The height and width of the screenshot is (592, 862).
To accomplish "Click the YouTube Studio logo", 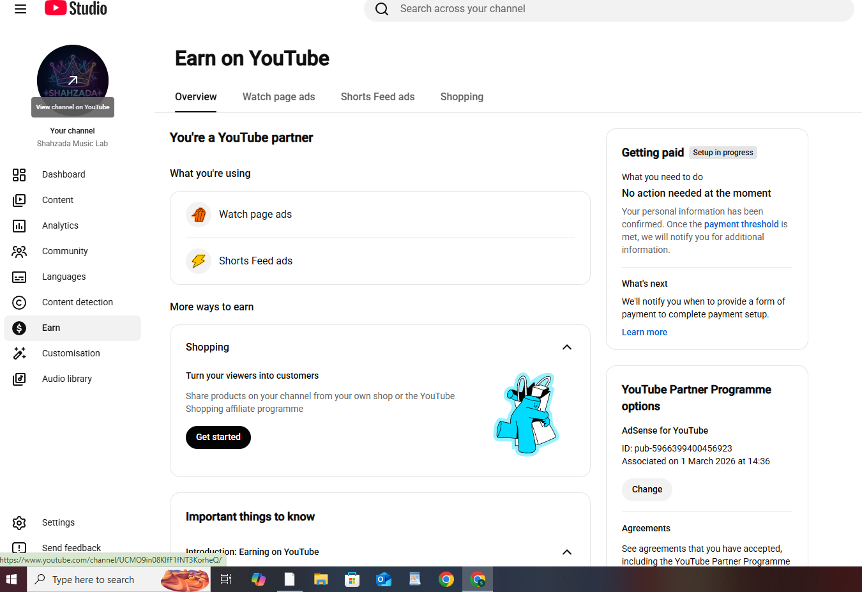I will click(76, 8).
